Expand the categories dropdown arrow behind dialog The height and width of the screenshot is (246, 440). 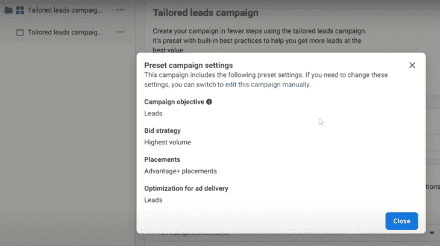pyautogui.click(x=432, y=233)
